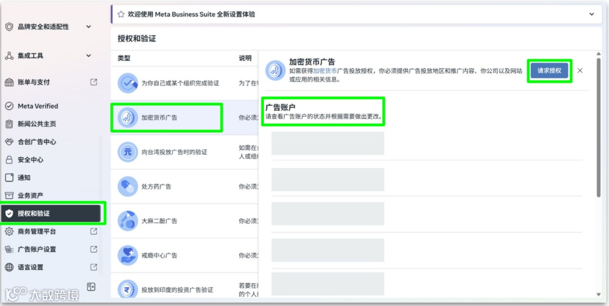Viewport: 609px width, 306px height.
Task: Click the 授权和验证 shield check icon
Action: pyautogui.click(x=10, y=214)
